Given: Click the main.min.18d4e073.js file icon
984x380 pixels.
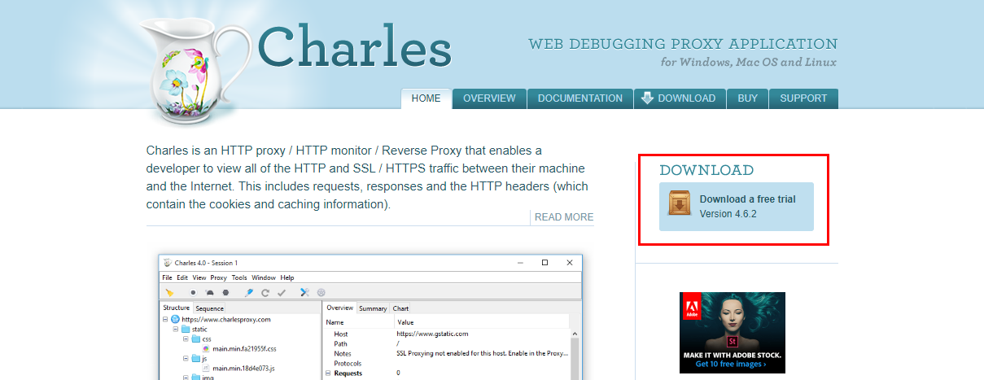Looking at the screenshot, I should tap(206, 369).
